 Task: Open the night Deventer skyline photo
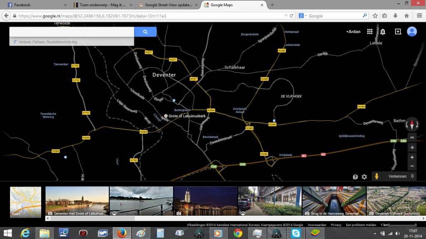206,201
